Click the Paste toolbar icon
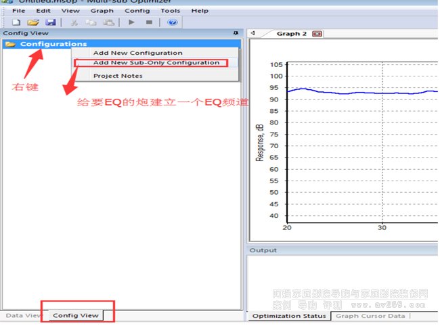Viewport: 440px width, 326px height. click(108, 22)
